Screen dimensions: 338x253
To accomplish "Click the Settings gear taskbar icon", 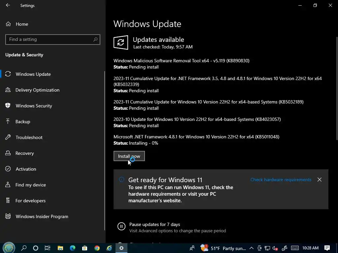I will tap(121, 248).
